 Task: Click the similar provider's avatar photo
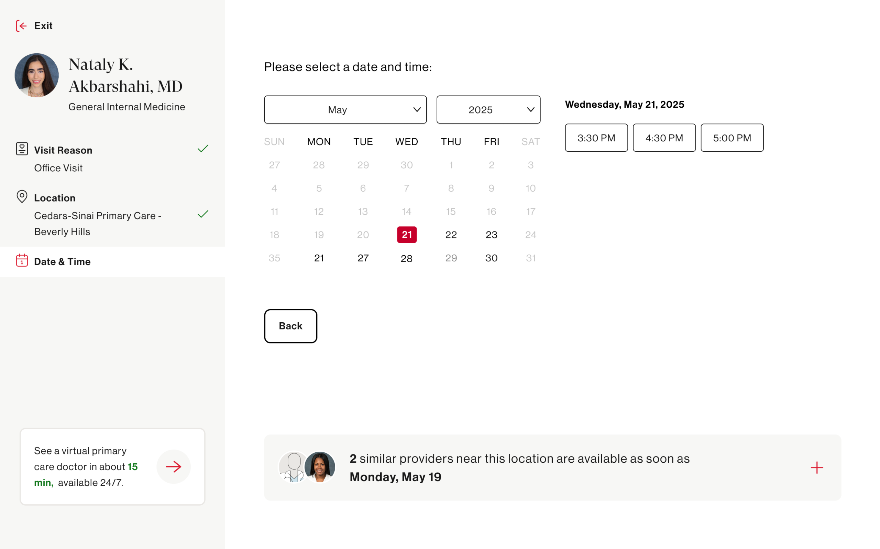point(320,467)
